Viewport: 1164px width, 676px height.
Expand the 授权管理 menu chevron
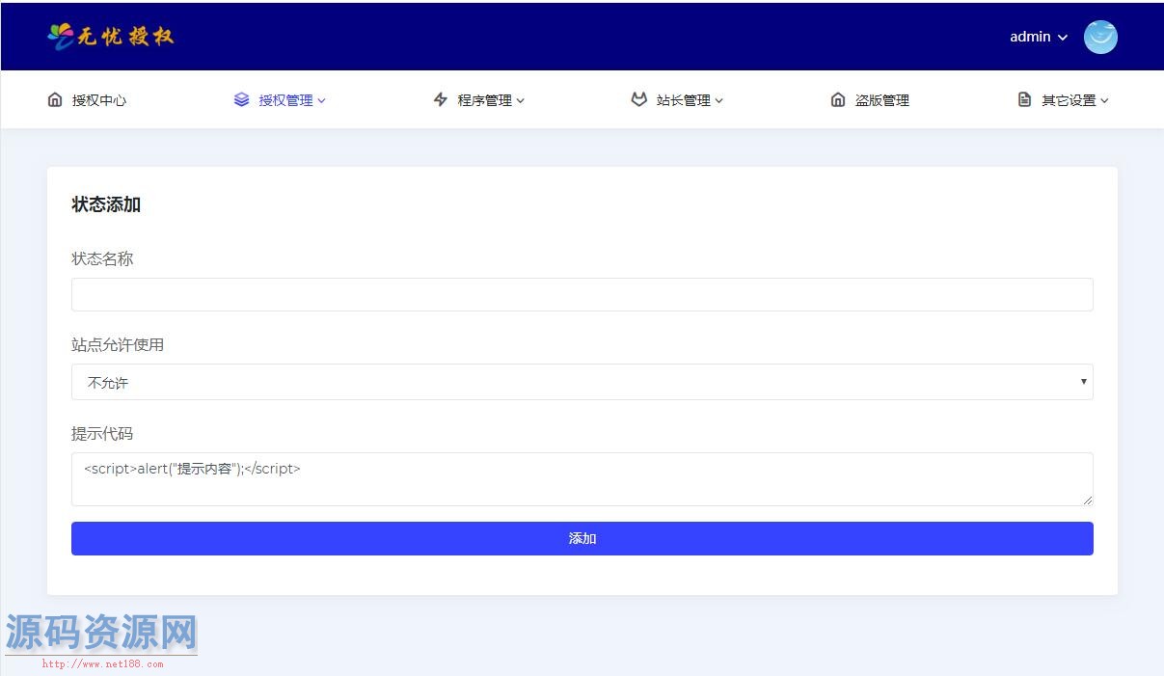322,100
